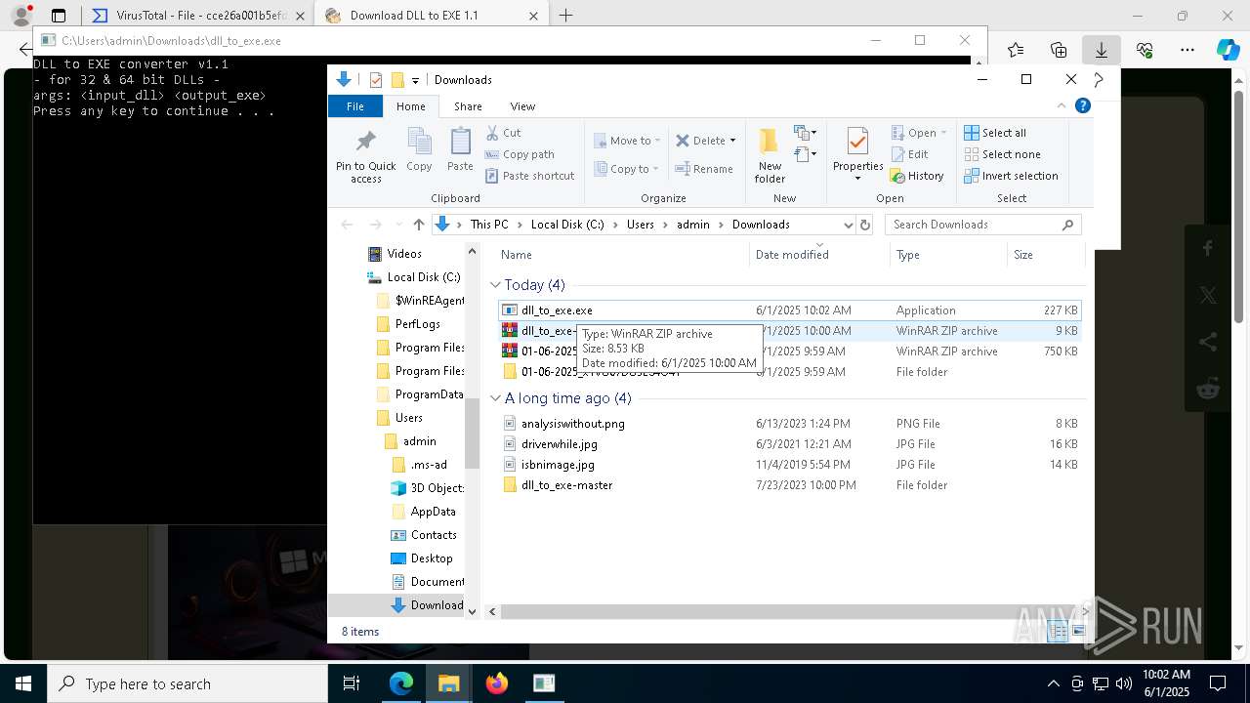This screenshot has height=703, width=1250.
Task: Open Explorer Help question mark icon
Action: coord(1082,105)
